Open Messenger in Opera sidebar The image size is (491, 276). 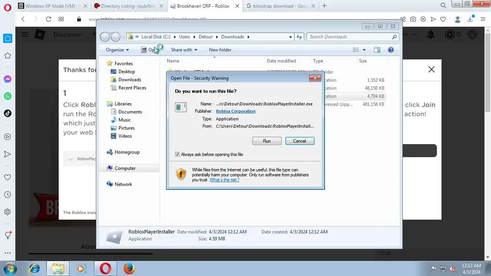(8, 79)
